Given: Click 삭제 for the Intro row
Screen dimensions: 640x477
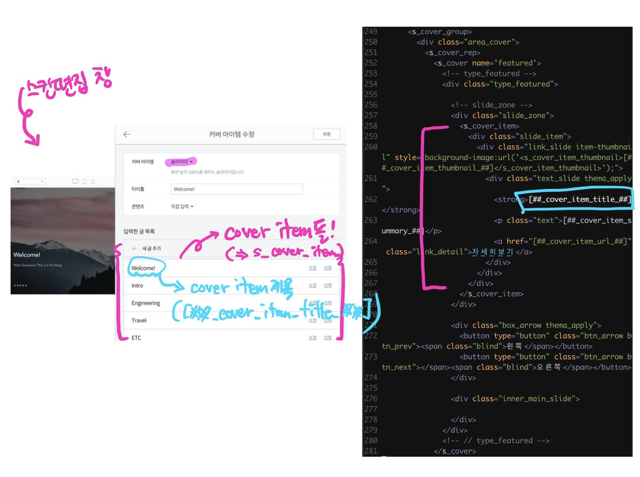Looking at the screenshot, I should 327,285.
